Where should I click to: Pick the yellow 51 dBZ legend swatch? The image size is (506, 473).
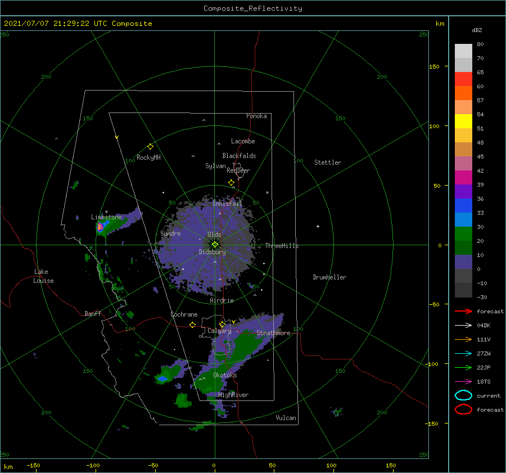pyautogui.click(x=463, y=121)
